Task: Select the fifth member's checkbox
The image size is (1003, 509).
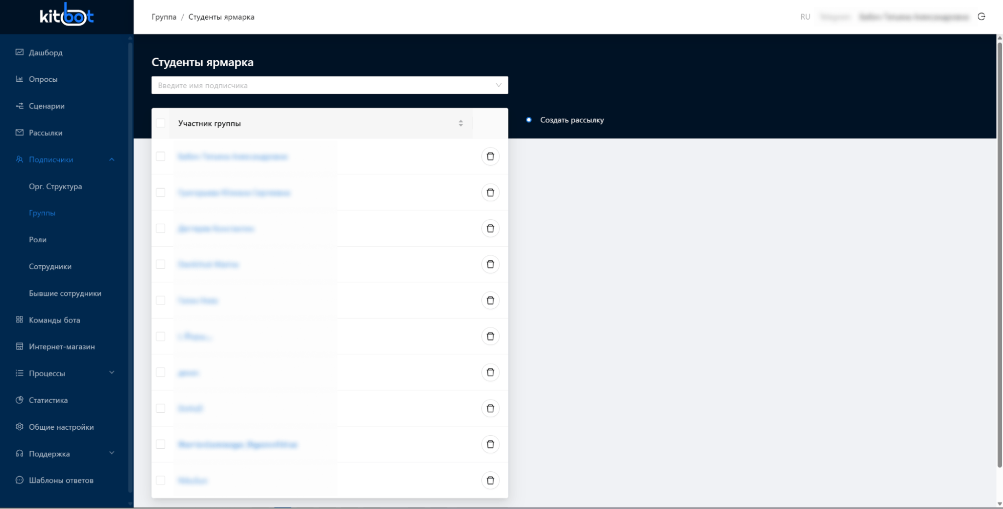Action: coord(161,300)
